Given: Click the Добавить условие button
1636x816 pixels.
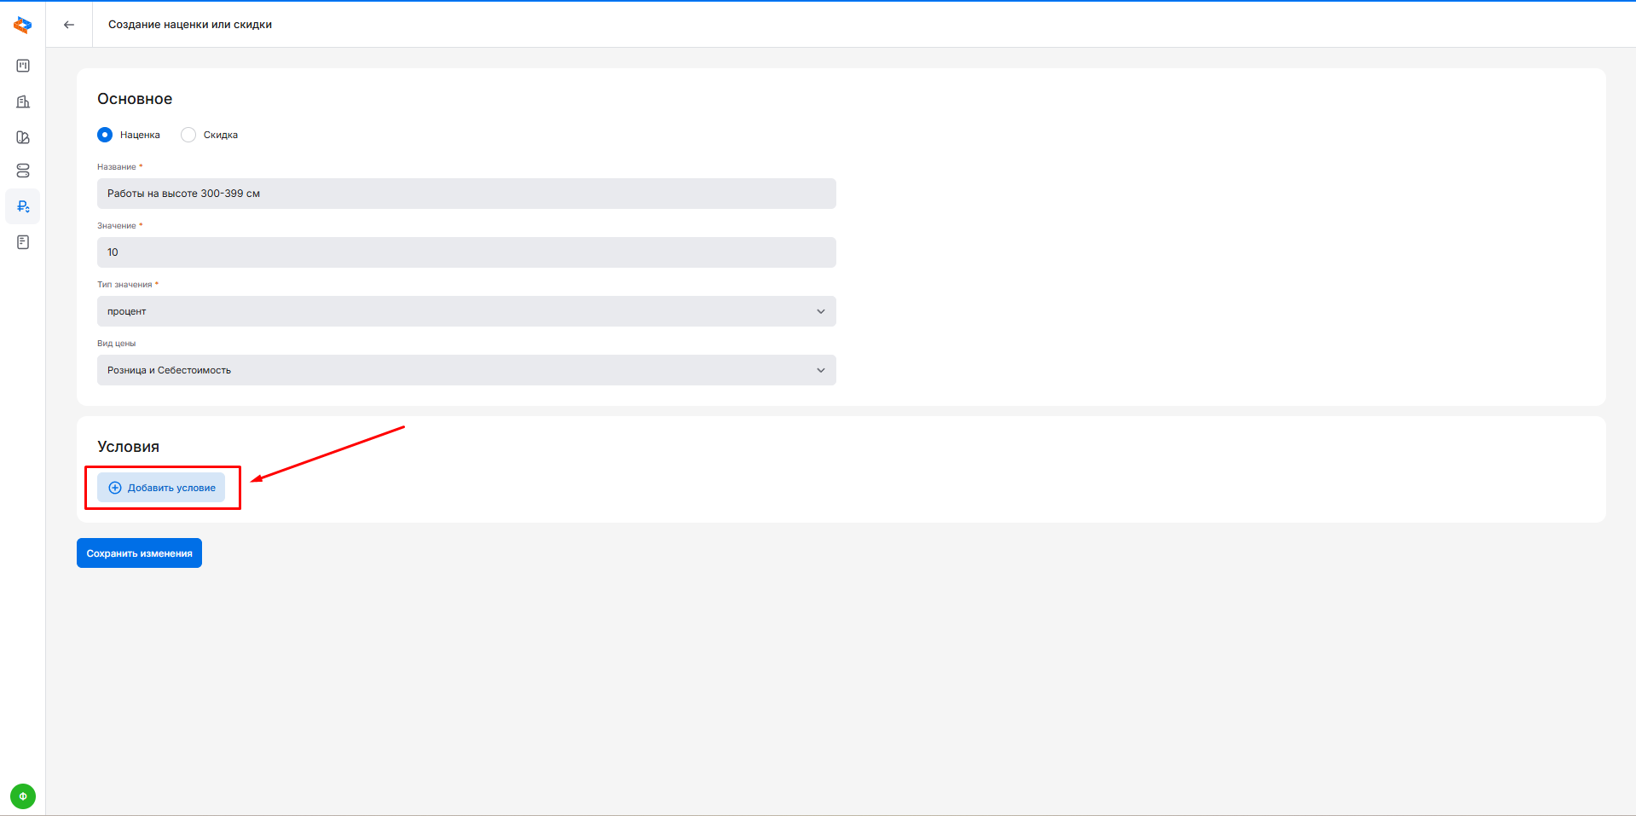Looking at the screenshot, I should [x=161, y=488].
